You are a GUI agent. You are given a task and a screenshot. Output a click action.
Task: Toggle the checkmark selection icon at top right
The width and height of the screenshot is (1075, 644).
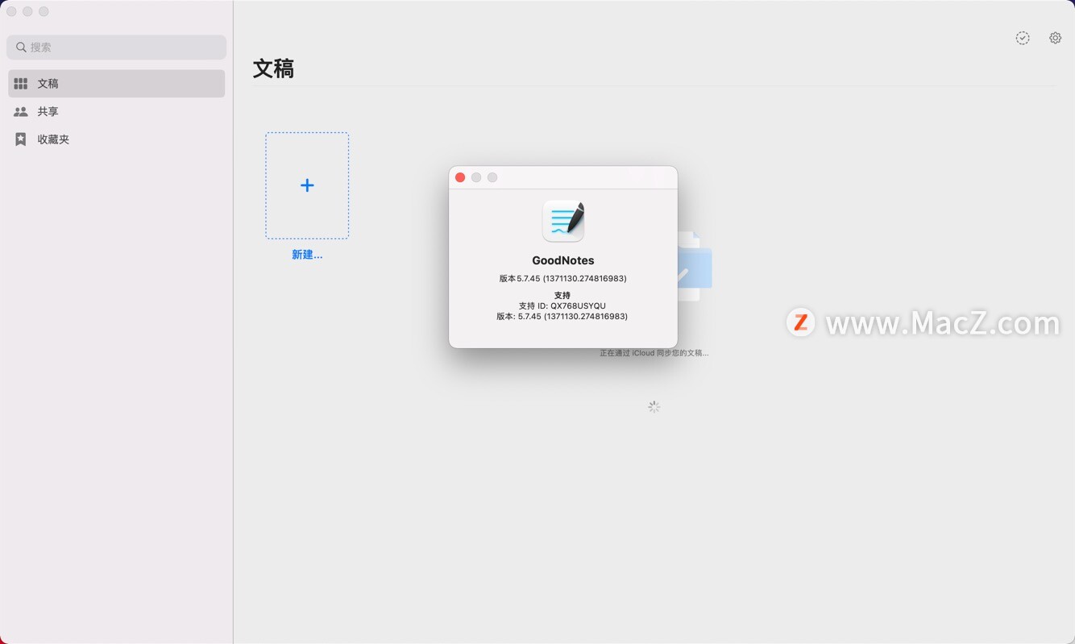(1023, 38)
